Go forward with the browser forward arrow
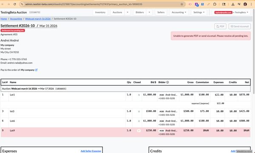This screenshot has height=153, width=255. (x=8, y=4)
